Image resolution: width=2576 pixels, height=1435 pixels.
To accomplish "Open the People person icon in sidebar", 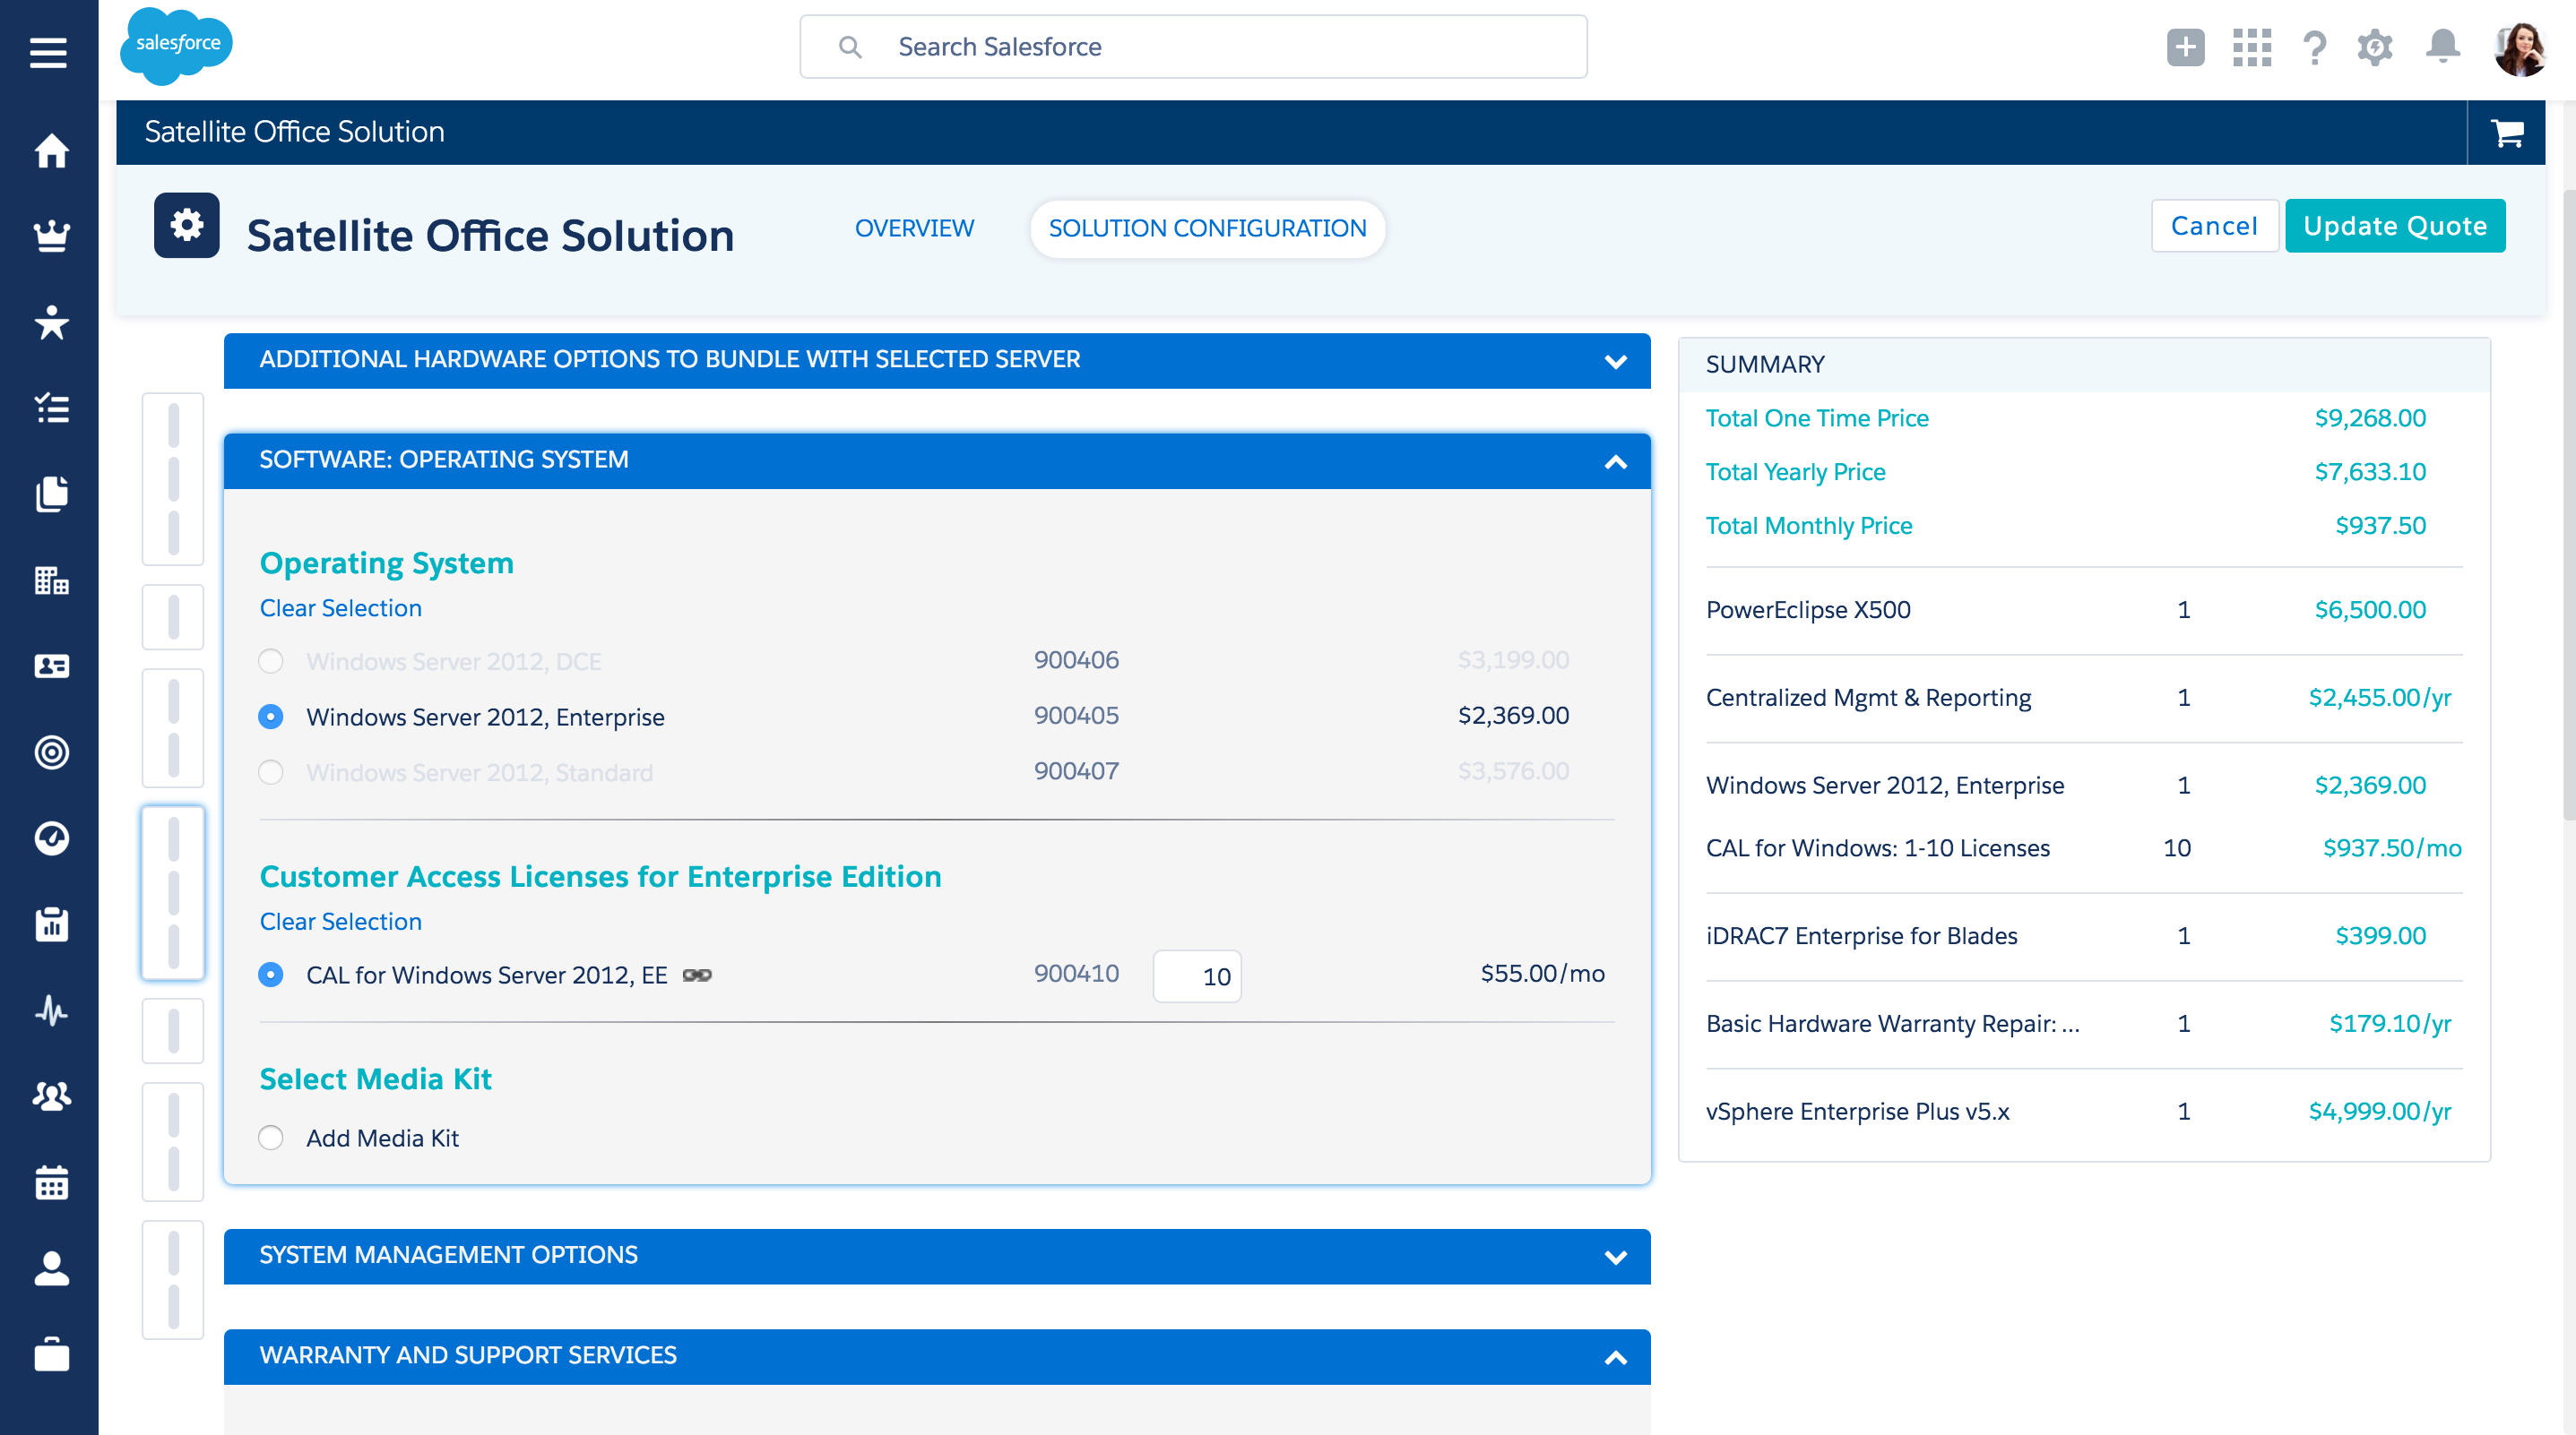I will pyautogui.click(x=51, y=1269).
